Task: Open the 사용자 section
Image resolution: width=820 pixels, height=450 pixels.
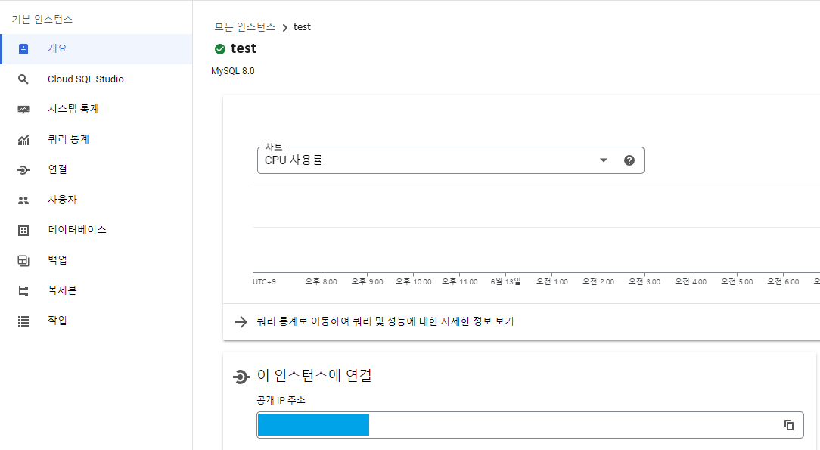Action: (x=96, y=200)
